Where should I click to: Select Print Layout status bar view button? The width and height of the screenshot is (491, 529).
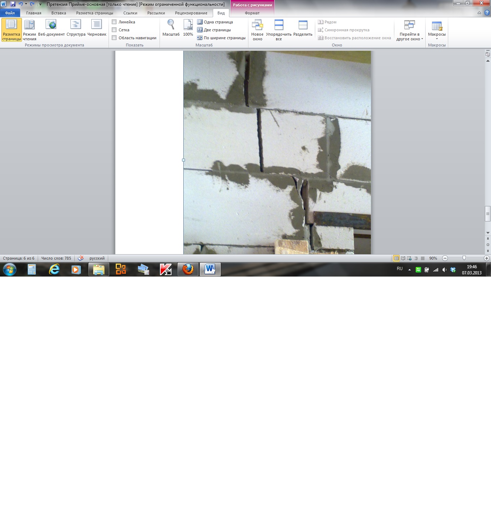pyautogui.click(x=396, y=258)
